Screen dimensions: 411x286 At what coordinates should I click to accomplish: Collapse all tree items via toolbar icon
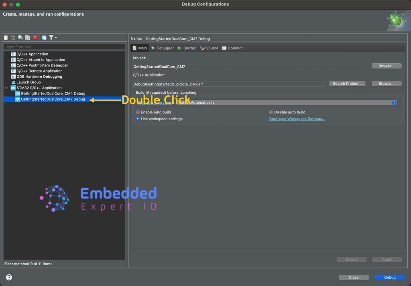click(x=44, y=38)
